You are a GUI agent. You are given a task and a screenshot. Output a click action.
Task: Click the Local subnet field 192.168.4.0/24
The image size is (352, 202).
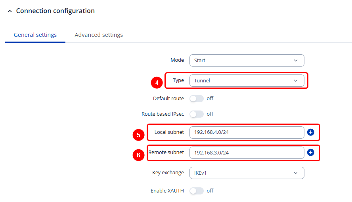(247, 132)
